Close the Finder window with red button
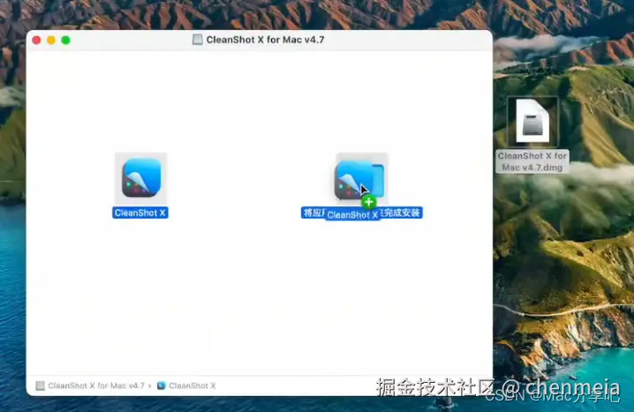634x412 pixels. (36, 40)
